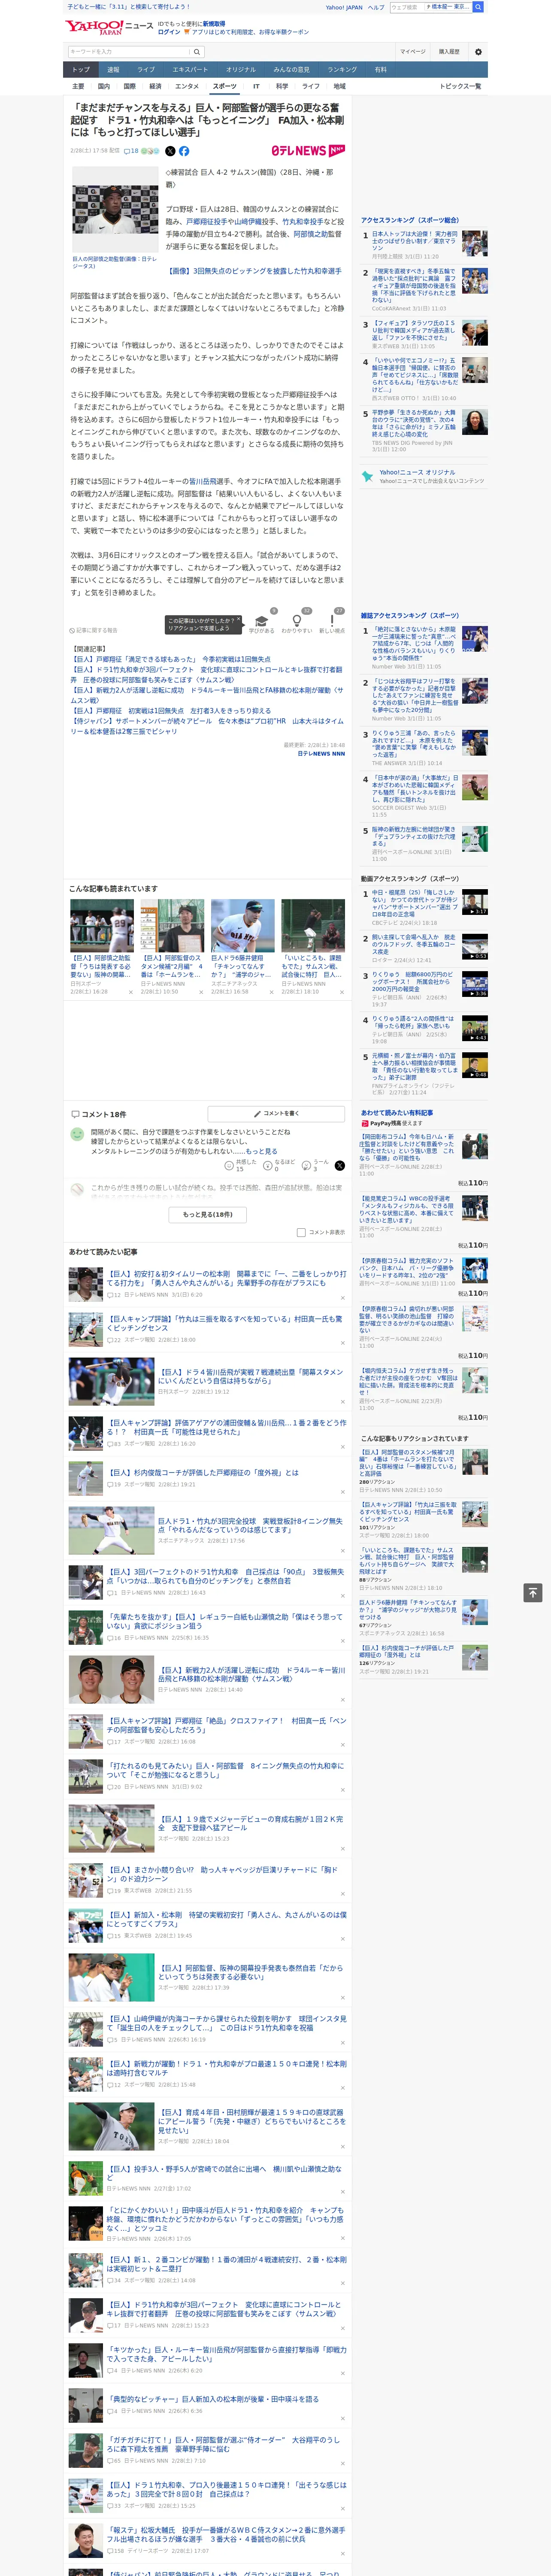Dismiss the 初安打&初タイムリーの松本剛 recommendation

pos(342,1298)
